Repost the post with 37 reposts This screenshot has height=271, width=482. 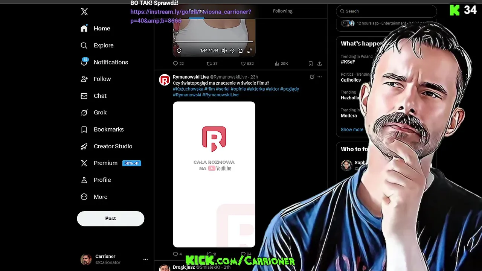(x=212, y=64)
